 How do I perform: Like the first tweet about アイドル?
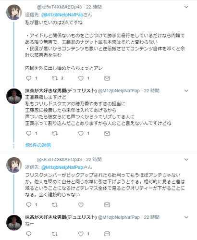81,78
